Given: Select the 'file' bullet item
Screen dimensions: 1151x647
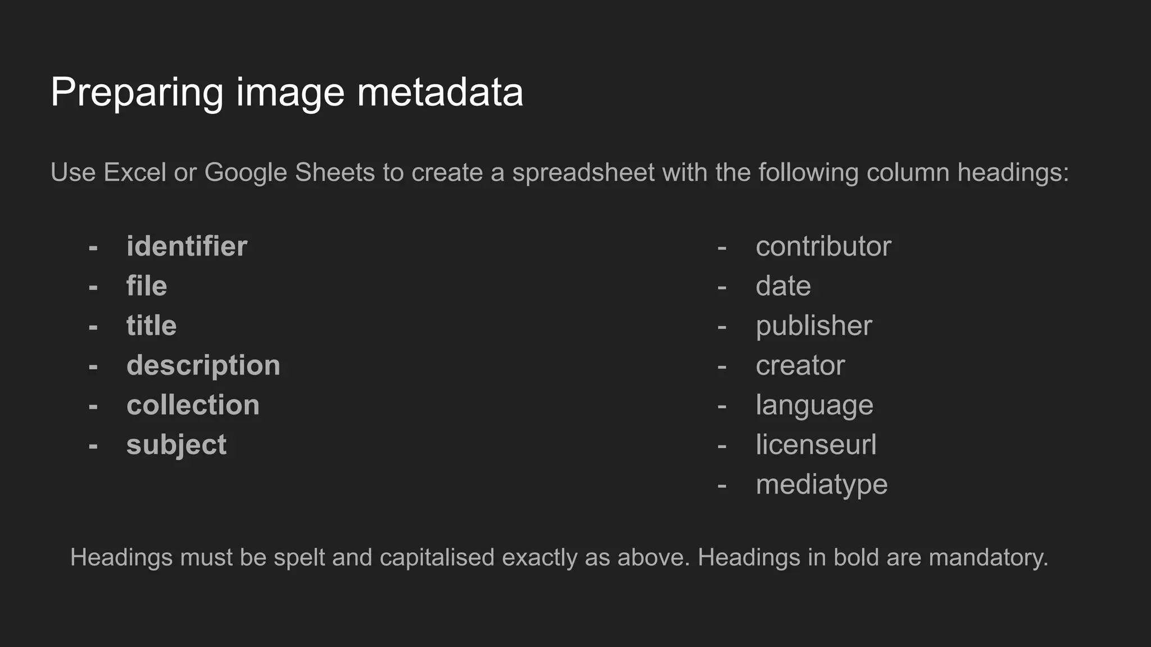Looking at the screenshot, I should (x=147, y=286).
